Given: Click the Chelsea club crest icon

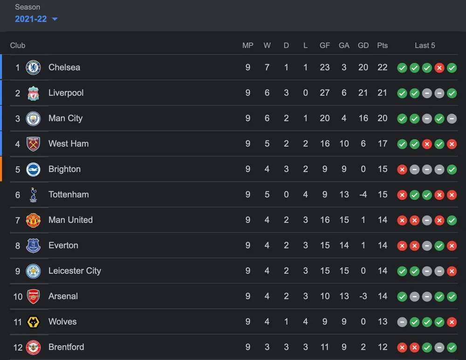Looking at the screenshot, I should 33,68.
